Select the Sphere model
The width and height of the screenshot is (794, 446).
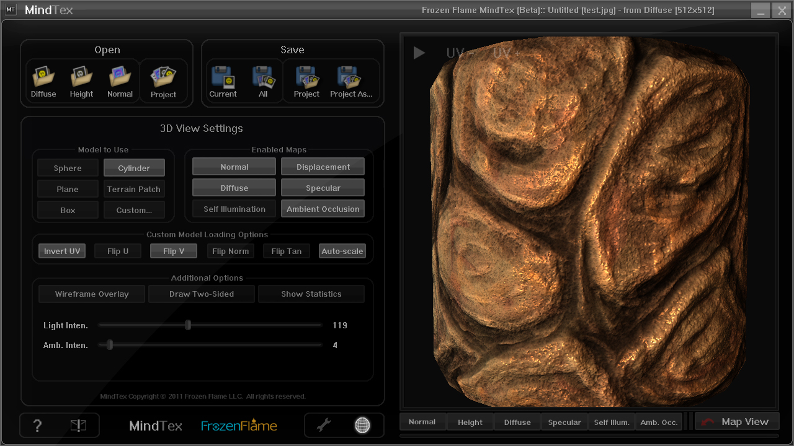(x=68, y=168)
